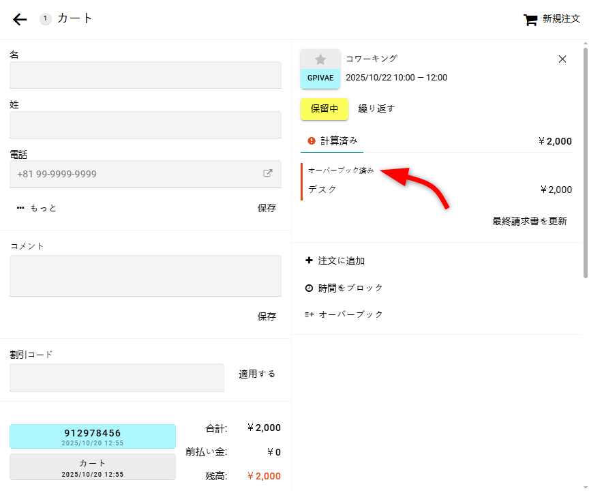Click inside the コメント text area
589x491 pixels.
coord(145,276)
